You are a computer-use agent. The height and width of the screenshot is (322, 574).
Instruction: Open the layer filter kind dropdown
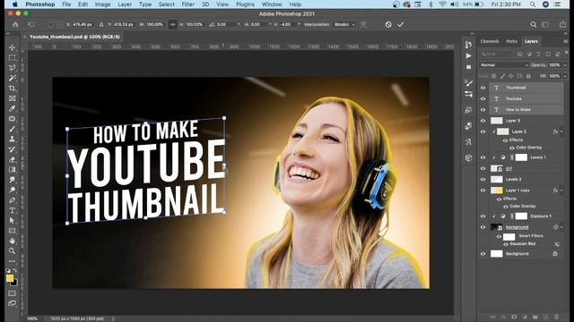tap(496, 54)
